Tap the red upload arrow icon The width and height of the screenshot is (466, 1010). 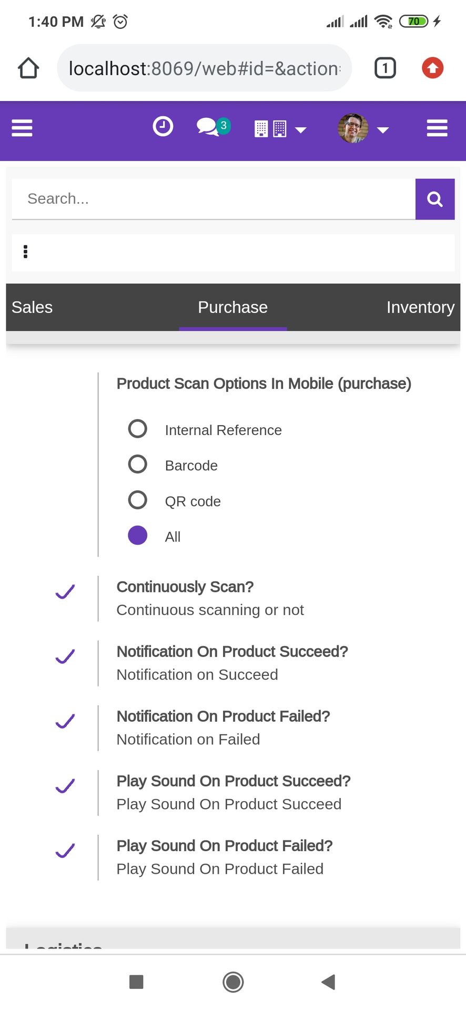432,68
